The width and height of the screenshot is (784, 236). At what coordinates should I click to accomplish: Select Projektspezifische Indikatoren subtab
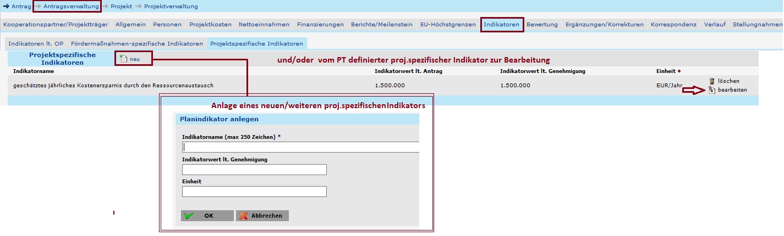point(256,43)
